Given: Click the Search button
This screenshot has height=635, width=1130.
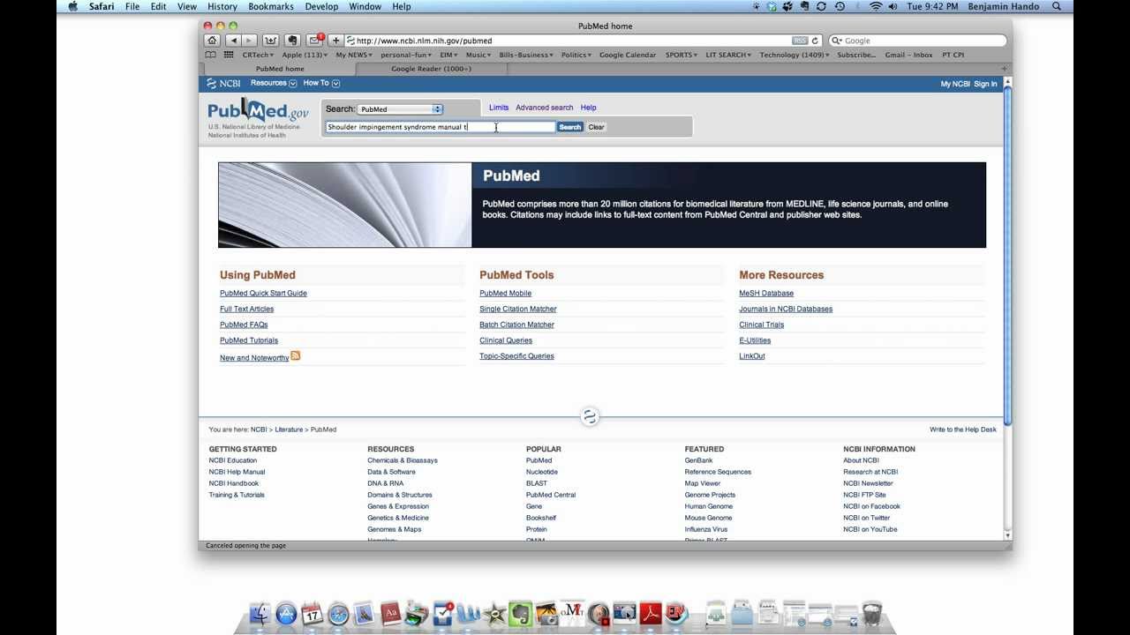Looking at the screenshot, I should (570, 127).
